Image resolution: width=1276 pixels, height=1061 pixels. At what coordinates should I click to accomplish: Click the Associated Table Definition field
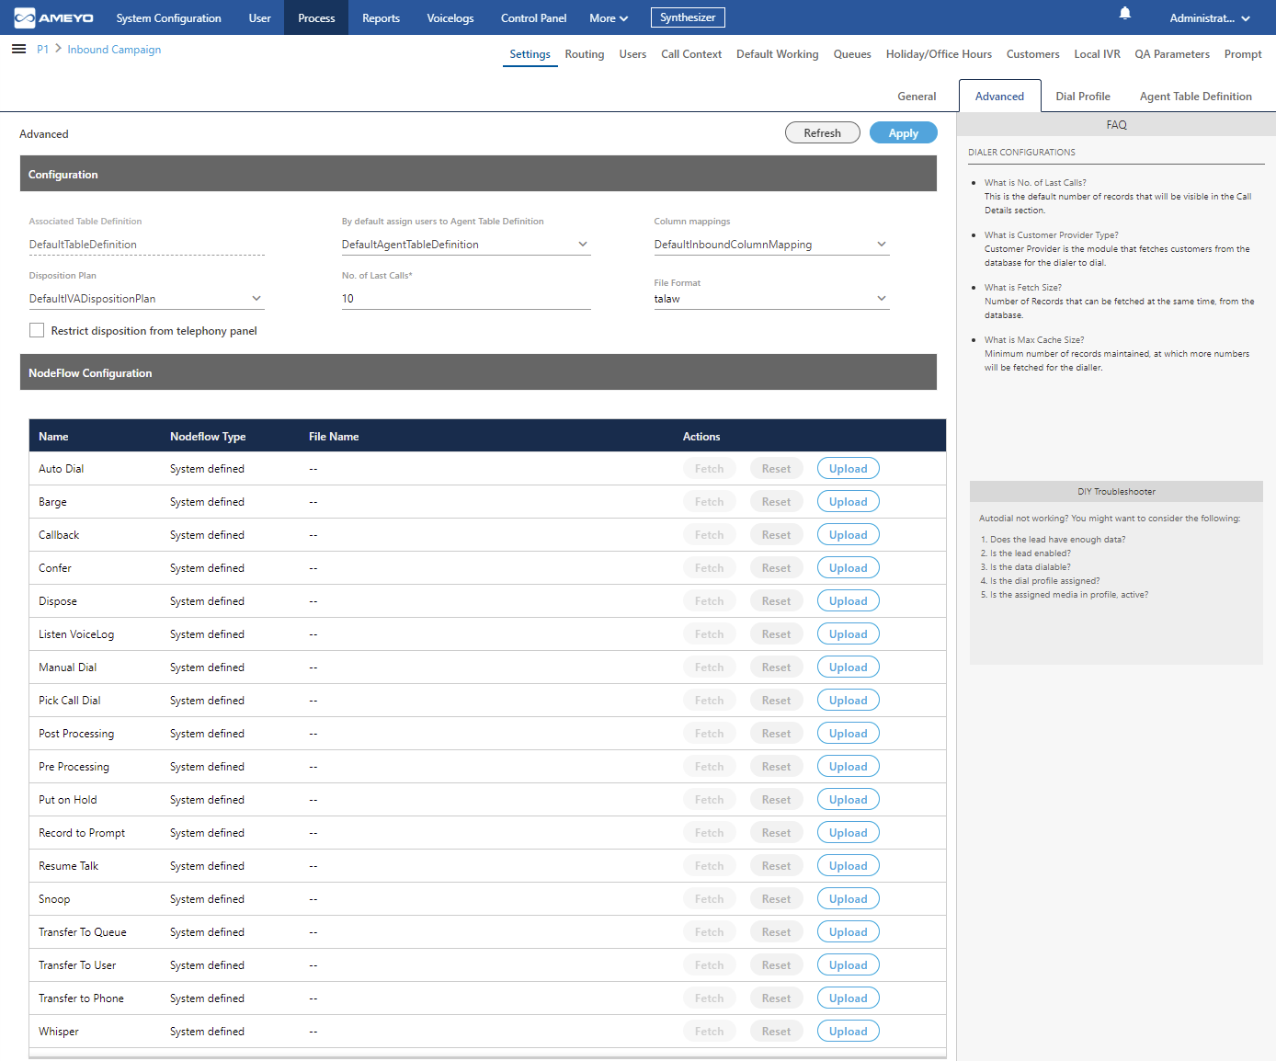tap(146, 245)
